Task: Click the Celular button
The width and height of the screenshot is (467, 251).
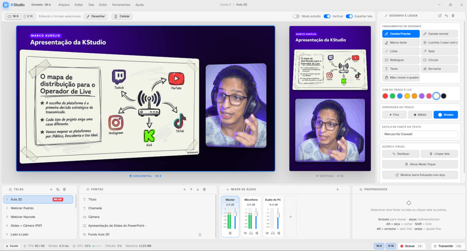Action: (122, 17)
